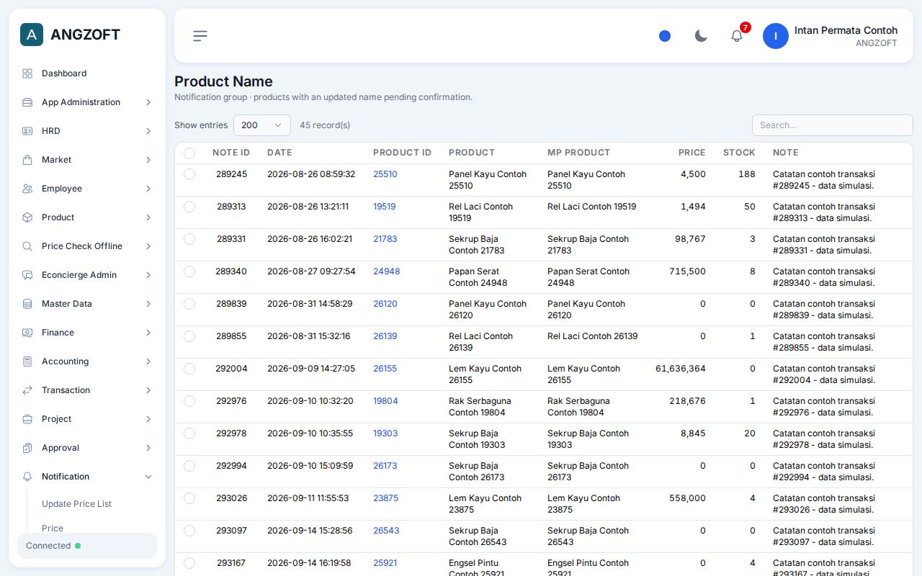Sort by the PRICE column header

pyautogui.click(x=691, y=153)
